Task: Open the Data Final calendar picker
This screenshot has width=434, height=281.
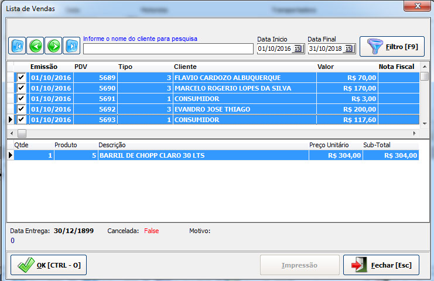Action: pyautogui.click(x=348, y=49)
